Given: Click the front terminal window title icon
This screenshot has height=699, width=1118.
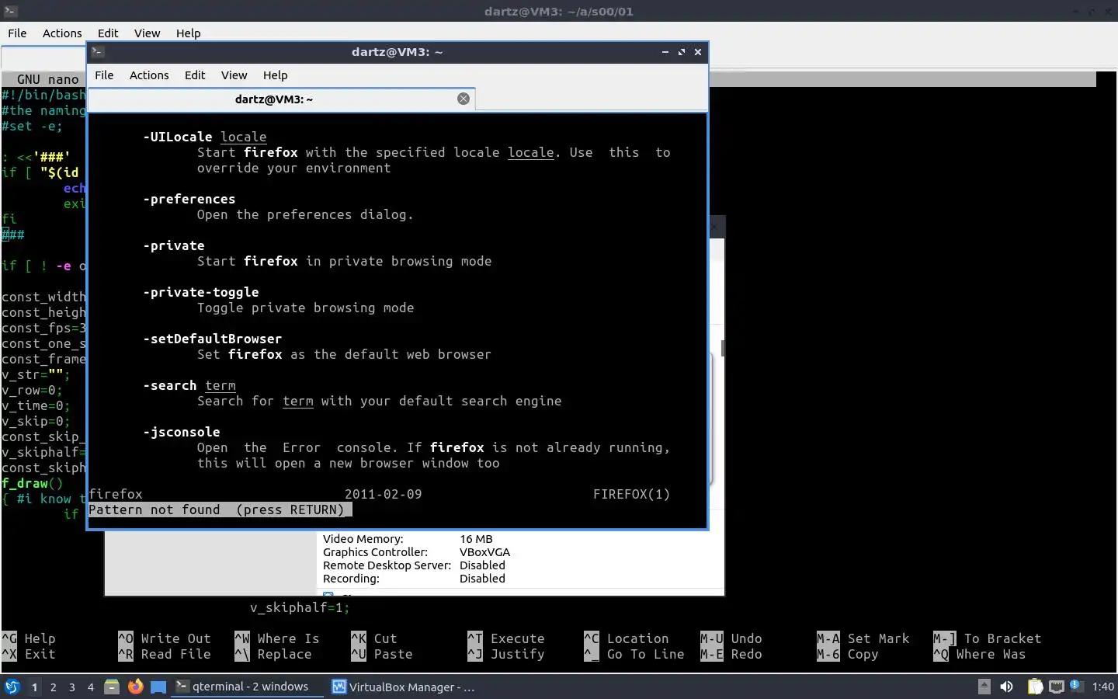Looking at the screenshot, I should [x=98, y=52].
